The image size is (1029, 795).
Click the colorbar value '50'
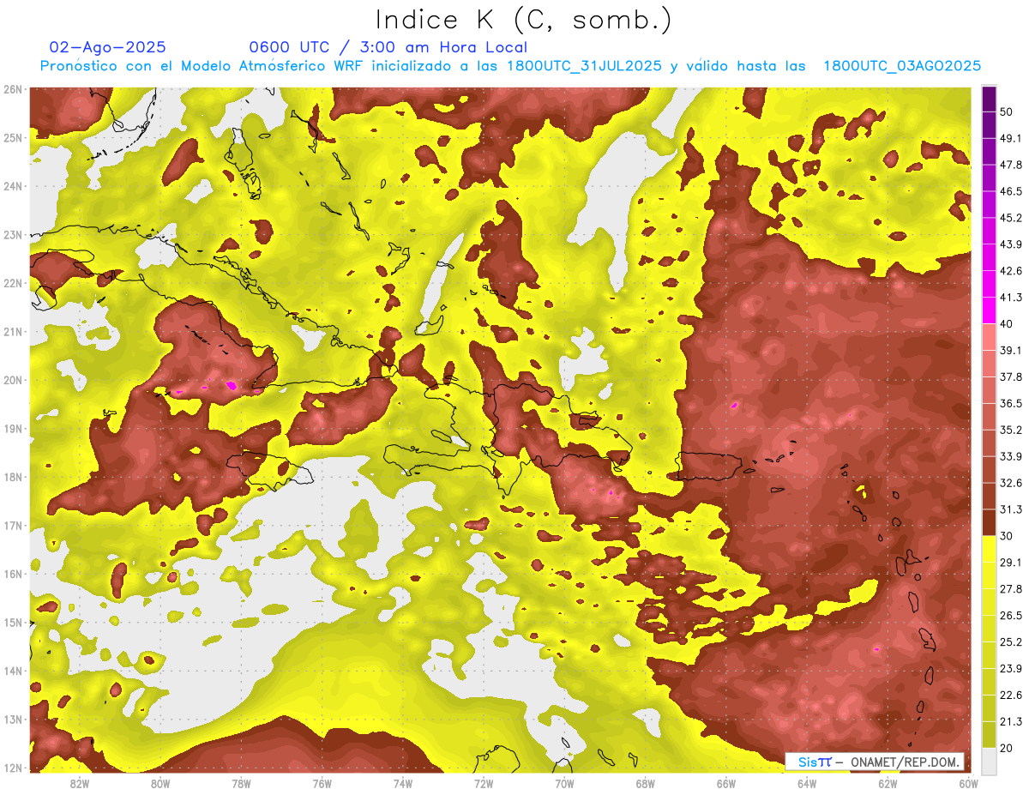(x=1007, y=112)
